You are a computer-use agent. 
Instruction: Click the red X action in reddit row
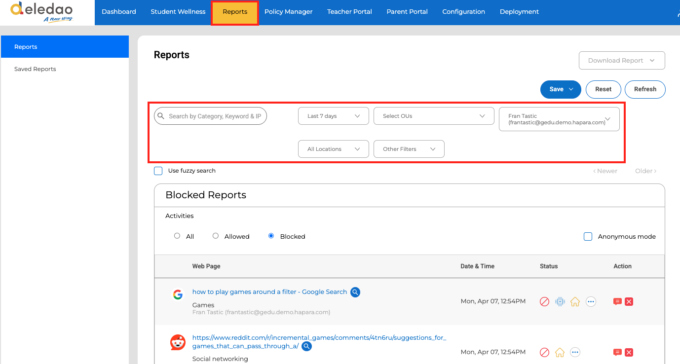tap(629, 353)
